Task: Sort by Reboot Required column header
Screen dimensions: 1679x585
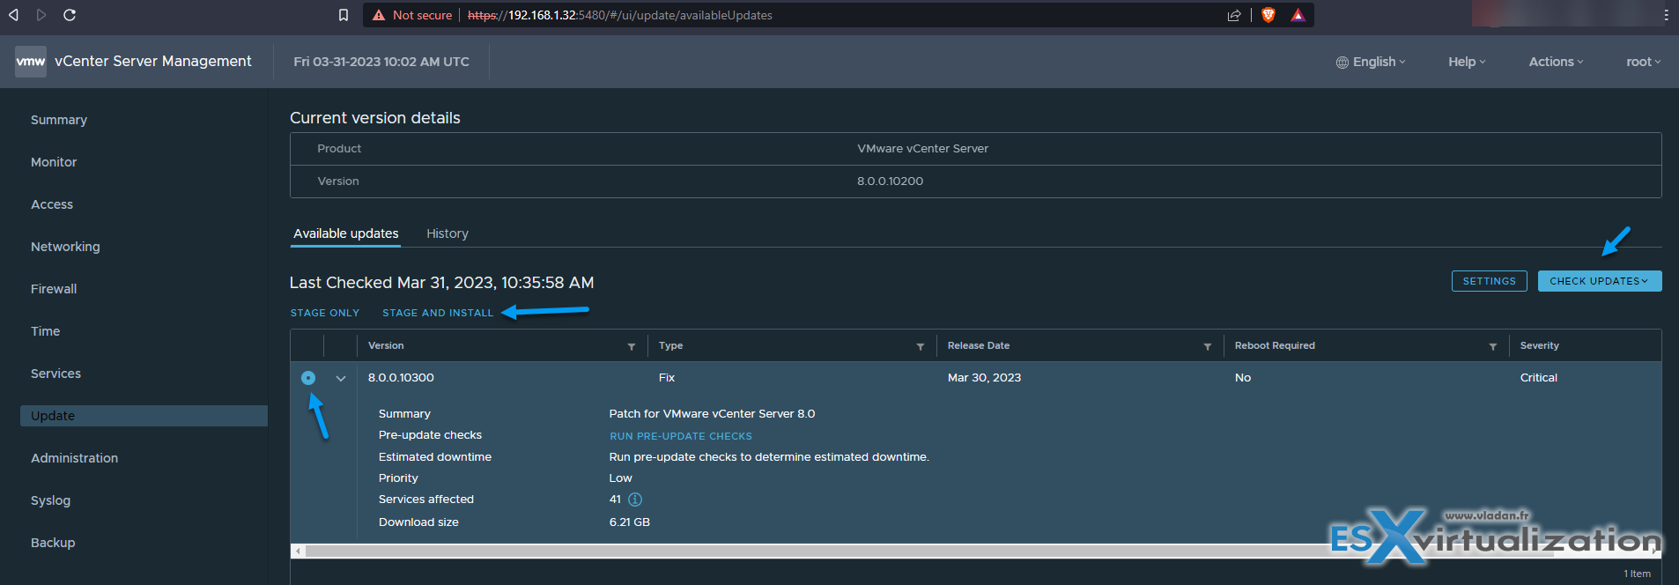Action: click(1275, 345)
